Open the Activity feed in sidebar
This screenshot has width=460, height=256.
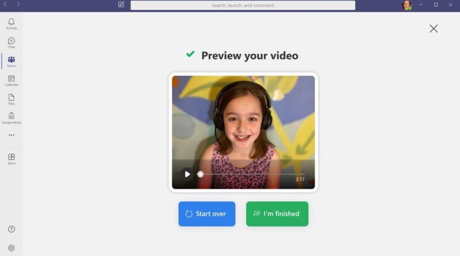11,24
